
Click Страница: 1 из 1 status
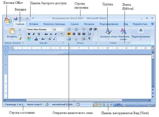(x=14, y=104)
